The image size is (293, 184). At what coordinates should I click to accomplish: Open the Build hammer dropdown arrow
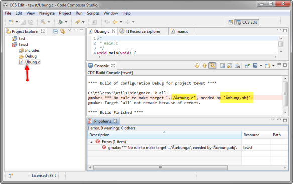pos(49,22)
